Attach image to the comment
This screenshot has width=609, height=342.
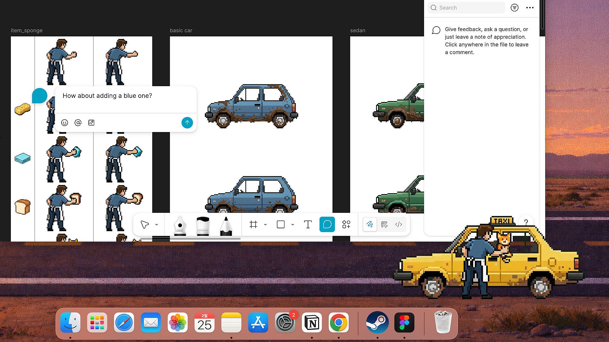(x=91, y=123)
